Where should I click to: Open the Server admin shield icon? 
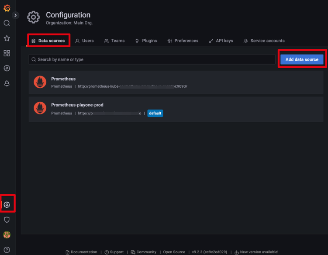7,220
